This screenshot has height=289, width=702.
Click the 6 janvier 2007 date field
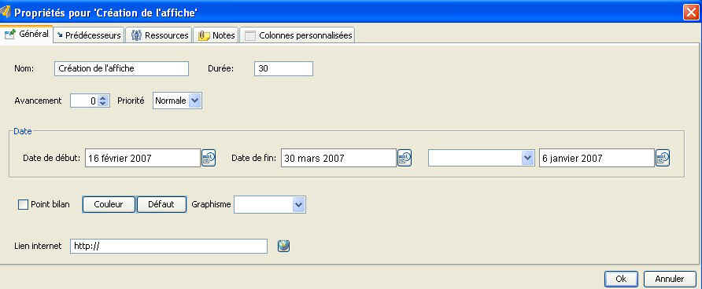(597, 158)
